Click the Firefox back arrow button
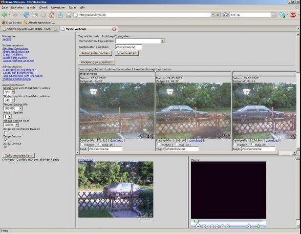Image resolution: width=301 pixels, height=234 pixels. [5, 15]
